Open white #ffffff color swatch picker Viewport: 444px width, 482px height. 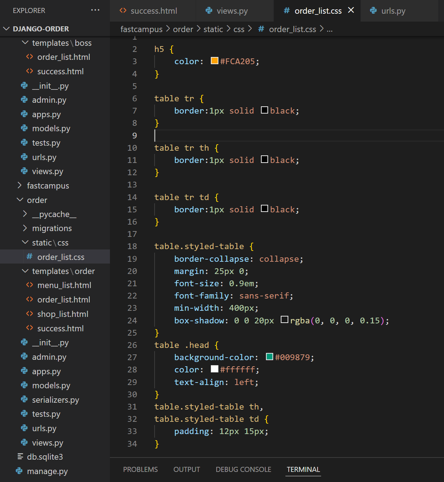[214, 369]
